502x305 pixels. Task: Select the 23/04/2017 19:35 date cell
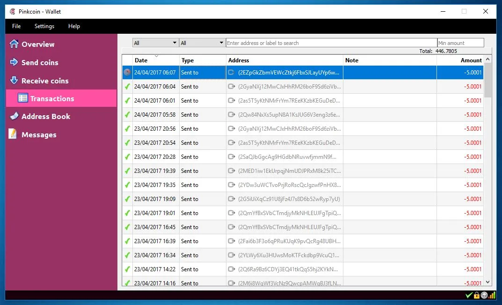pyautogui.click(x=156, y=185)
